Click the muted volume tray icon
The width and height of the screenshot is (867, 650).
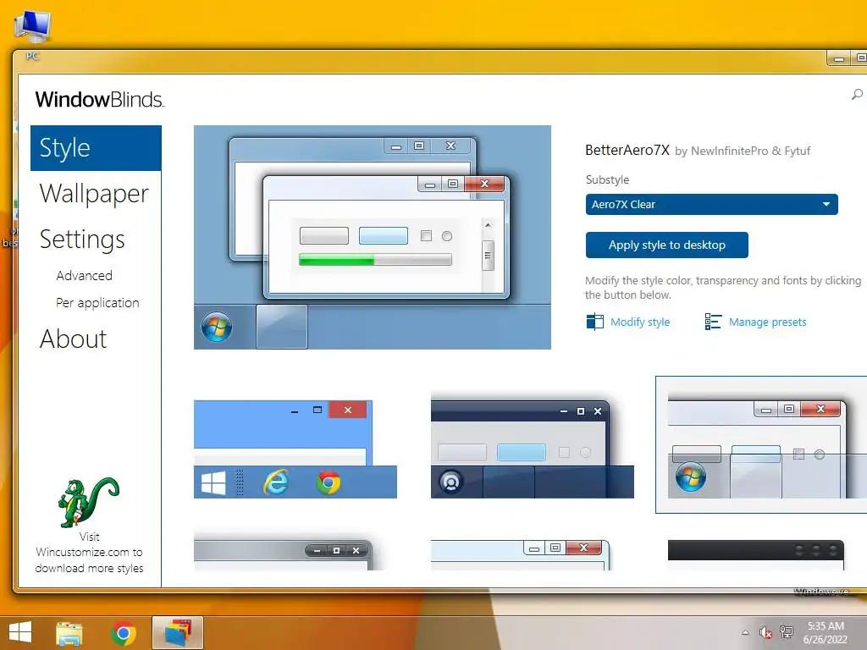765,632
